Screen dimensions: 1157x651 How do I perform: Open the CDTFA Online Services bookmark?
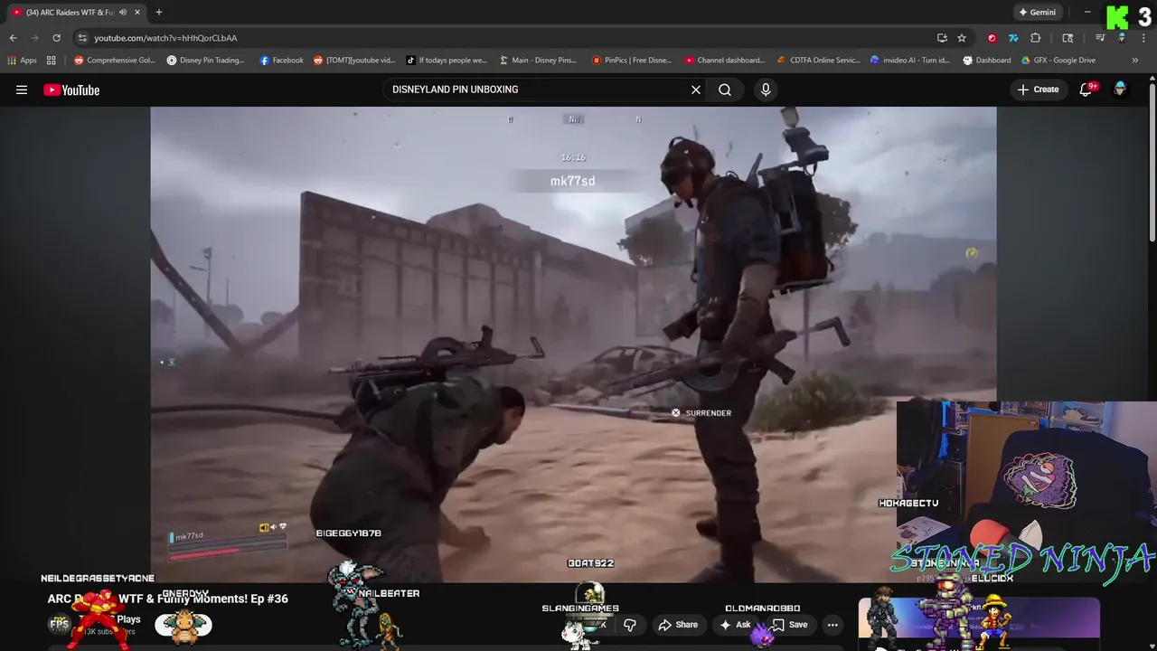[x=818, y=61]
